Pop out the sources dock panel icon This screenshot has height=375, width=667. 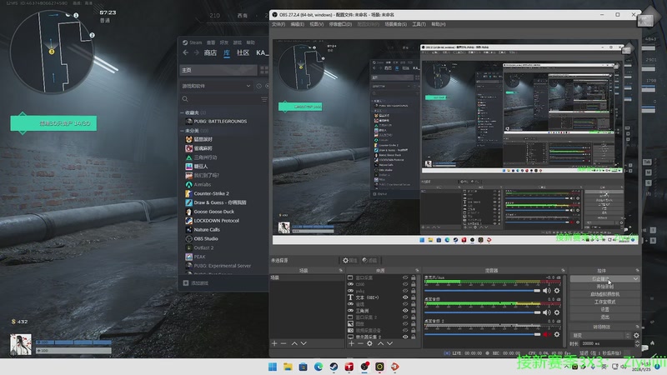click(x=417, y=270)
